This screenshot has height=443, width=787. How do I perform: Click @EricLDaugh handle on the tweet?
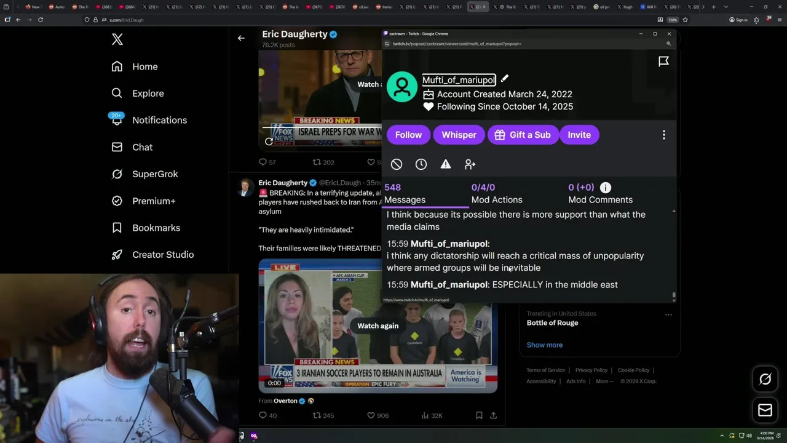pyautogui.click(x=341, y=183)
